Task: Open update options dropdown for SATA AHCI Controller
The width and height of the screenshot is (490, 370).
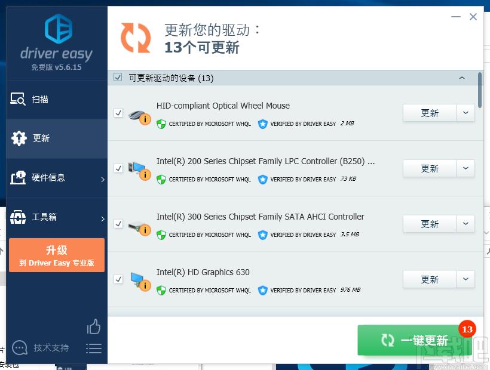Action: (465, 224)
